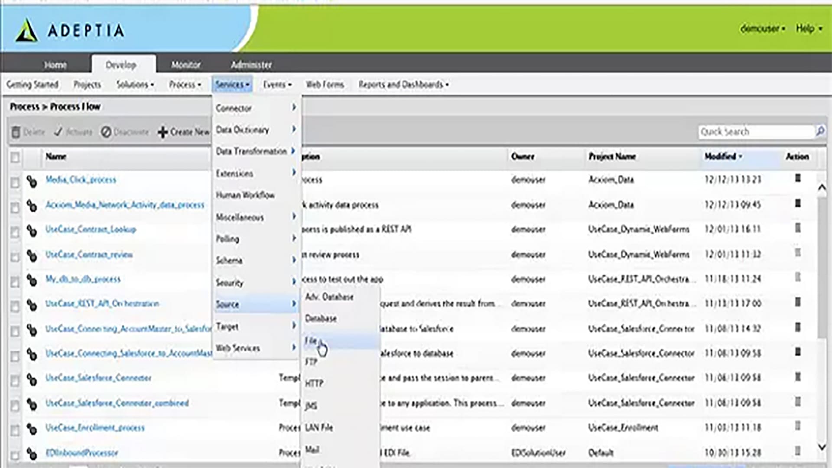Switch to the Monitor tab
The image size is (832, 468).
click(185, 65)
